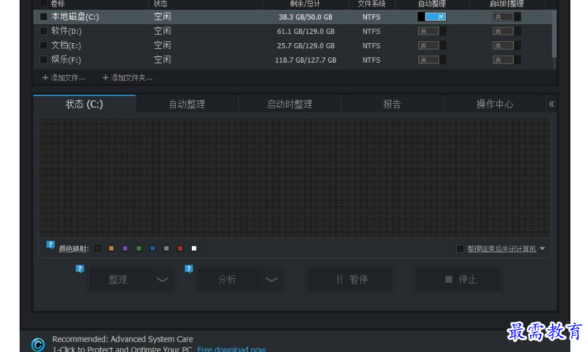
Task: Click the help icon beside 颜色映射
Action: coord(50,245)
